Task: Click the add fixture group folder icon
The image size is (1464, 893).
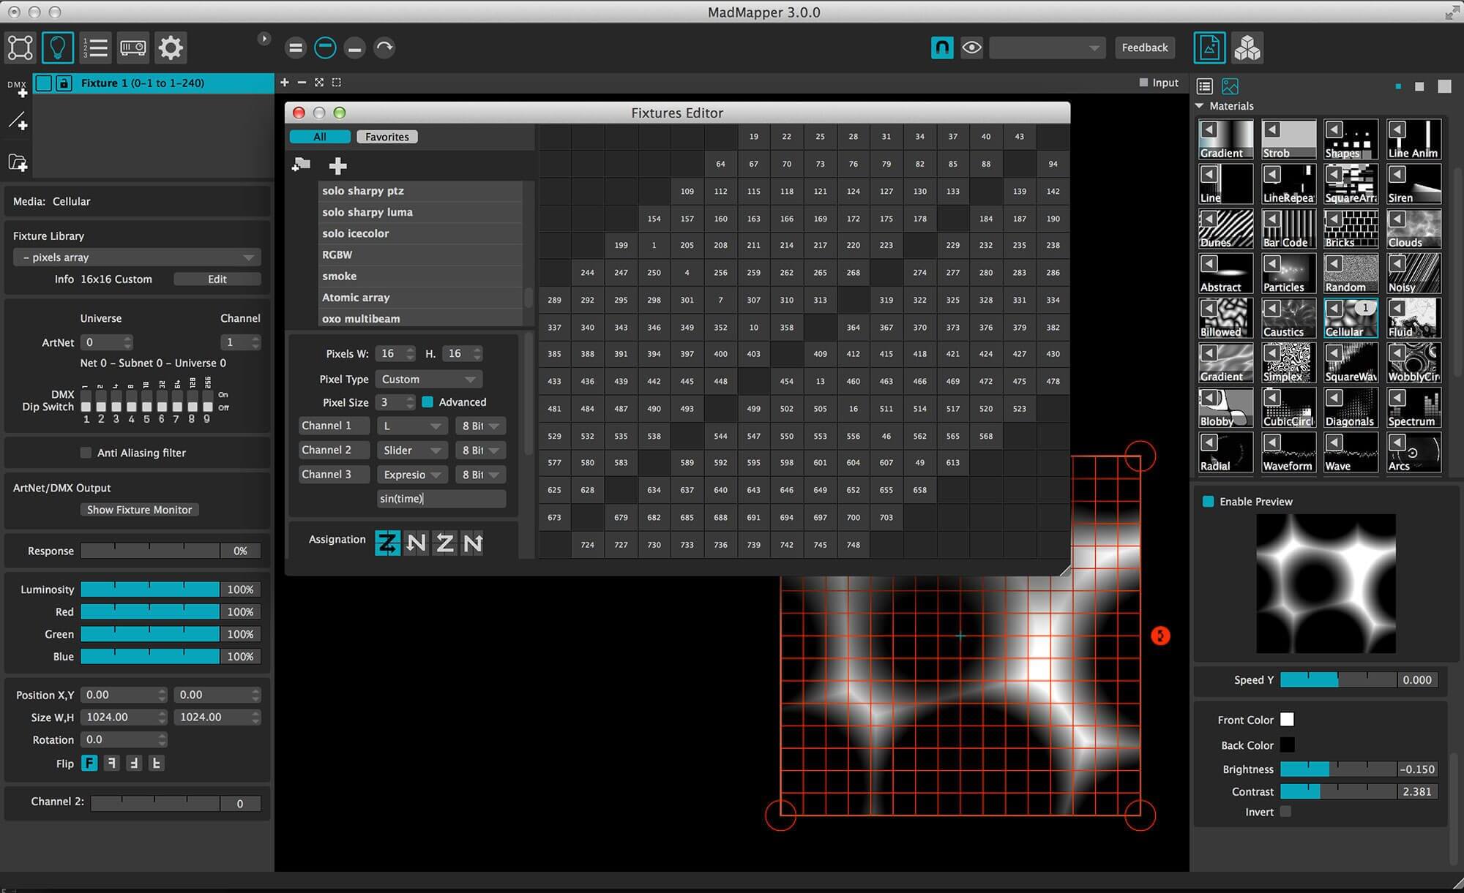Action: pyautogui.click(x=18, y=162)
